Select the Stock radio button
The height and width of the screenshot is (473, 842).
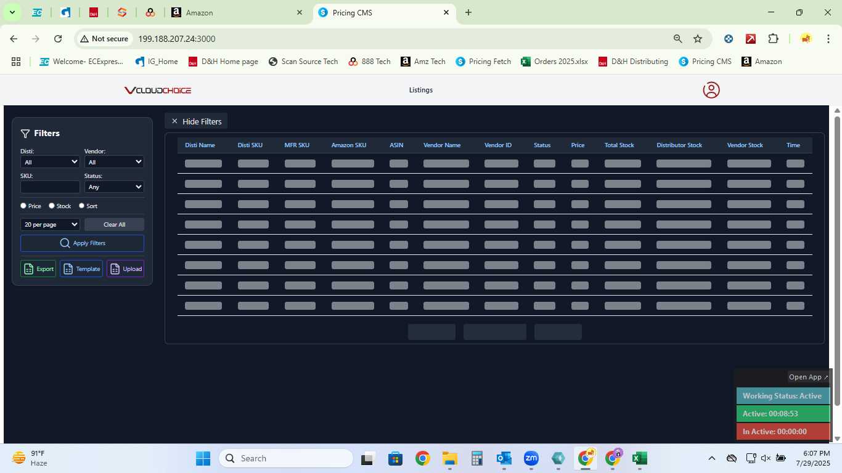52,206
